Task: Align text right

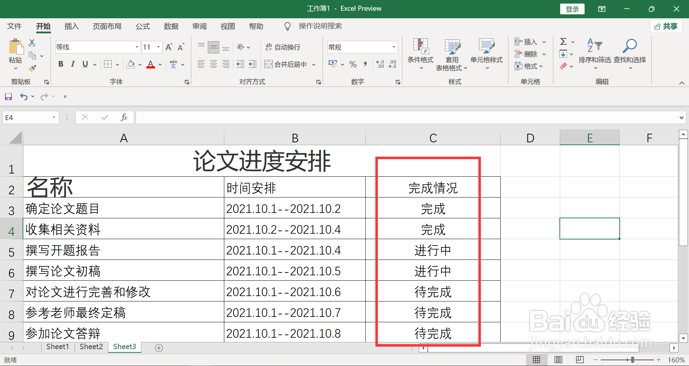Action: coord(226,64)
